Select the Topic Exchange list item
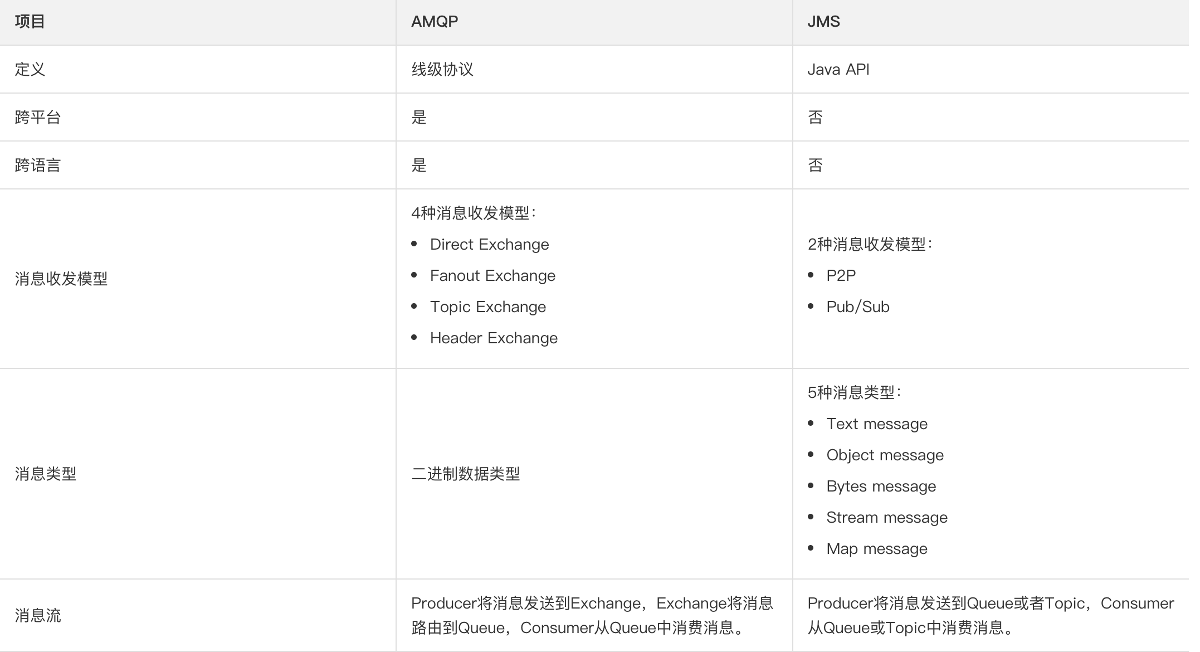The image size is (1200, 652). [x=487, y=306]
